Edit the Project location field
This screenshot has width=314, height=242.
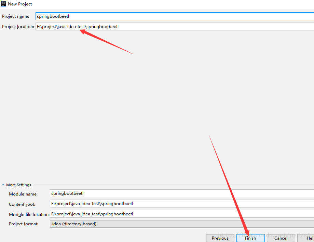point(175,26)
